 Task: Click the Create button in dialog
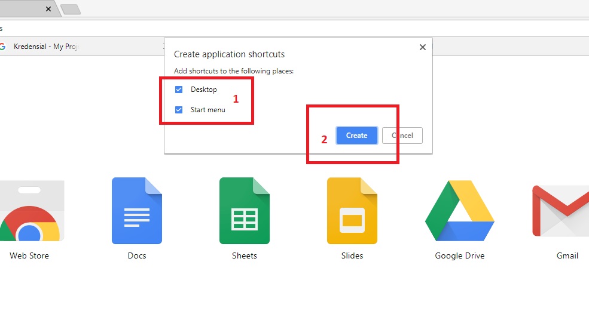coord(357,136)
